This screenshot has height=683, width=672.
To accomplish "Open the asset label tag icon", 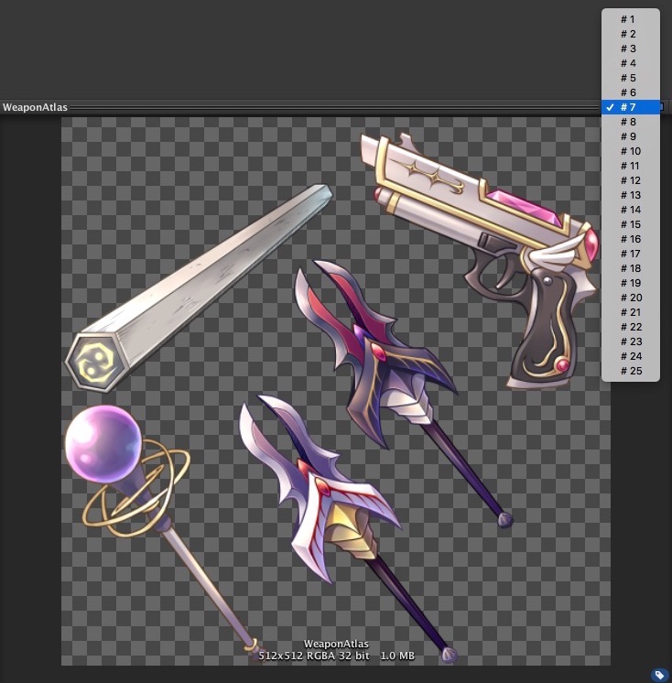I will coord(659,675).
